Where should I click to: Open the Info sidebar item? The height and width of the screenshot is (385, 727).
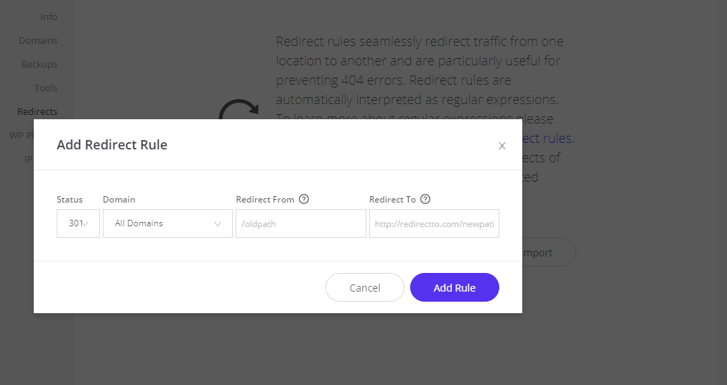click(x=49, y=17)
